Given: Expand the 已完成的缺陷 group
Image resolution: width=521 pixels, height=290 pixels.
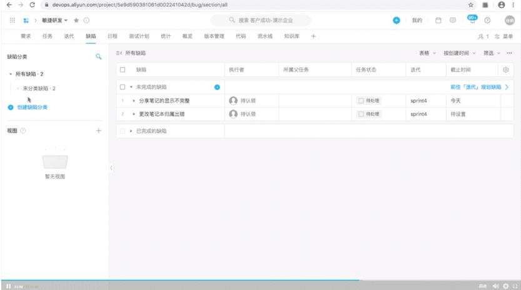Looking at the screenshot, I should (131, 131).
